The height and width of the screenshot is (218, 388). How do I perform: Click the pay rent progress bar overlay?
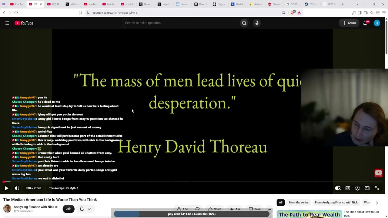click(192, 214)
